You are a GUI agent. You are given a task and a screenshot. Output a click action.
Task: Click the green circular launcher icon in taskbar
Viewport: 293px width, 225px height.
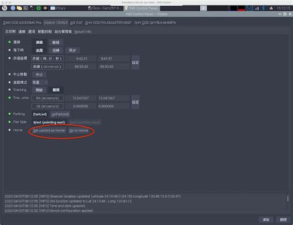[x=38, y=8]
